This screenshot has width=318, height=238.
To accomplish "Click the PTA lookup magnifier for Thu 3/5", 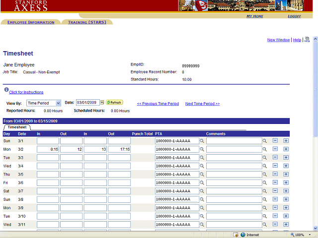I will click(x=202, y=175).
